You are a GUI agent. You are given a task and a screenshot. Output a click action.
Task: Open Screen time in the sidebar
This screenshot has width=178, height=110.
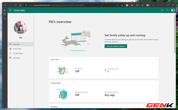pyautogui.click(x=21, y=49)
